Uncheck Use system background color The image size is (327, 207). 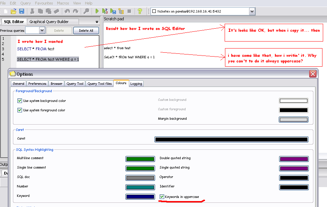coord(20,101)
